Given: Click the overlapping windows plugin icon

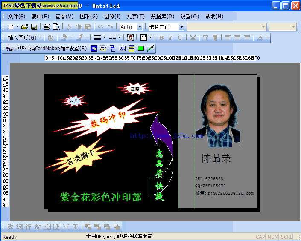Looking at the screenshot, I should (x=112, y=49).
